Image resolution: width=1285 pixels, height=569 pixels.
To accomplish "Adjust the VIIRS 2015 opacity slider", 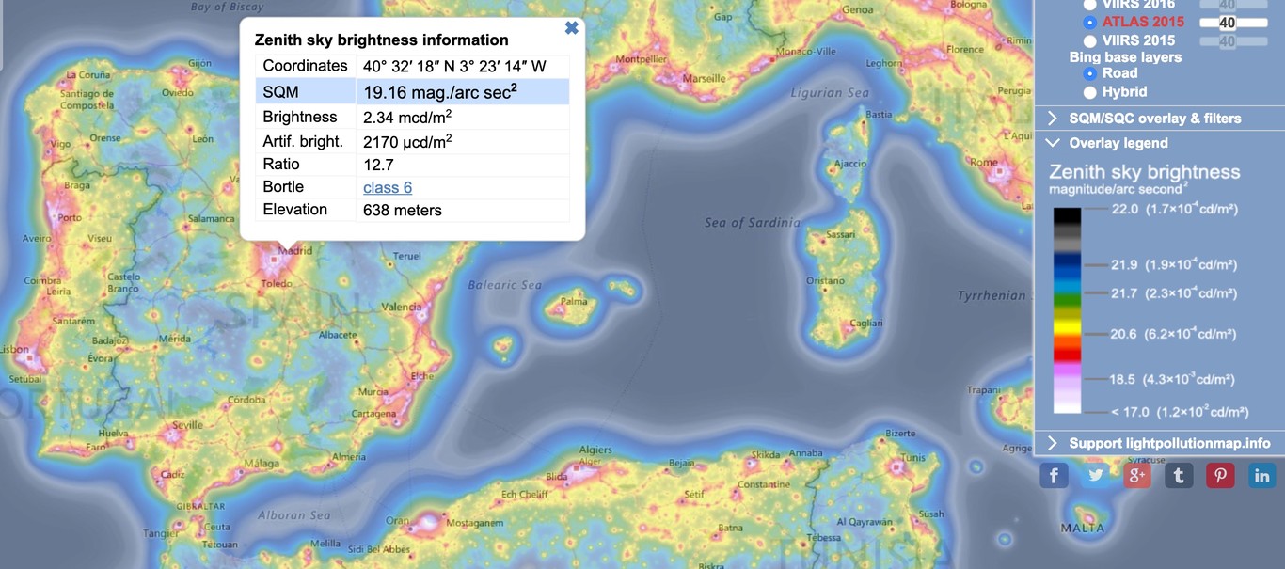I will pyautogui.click(x=1233, y=41).
